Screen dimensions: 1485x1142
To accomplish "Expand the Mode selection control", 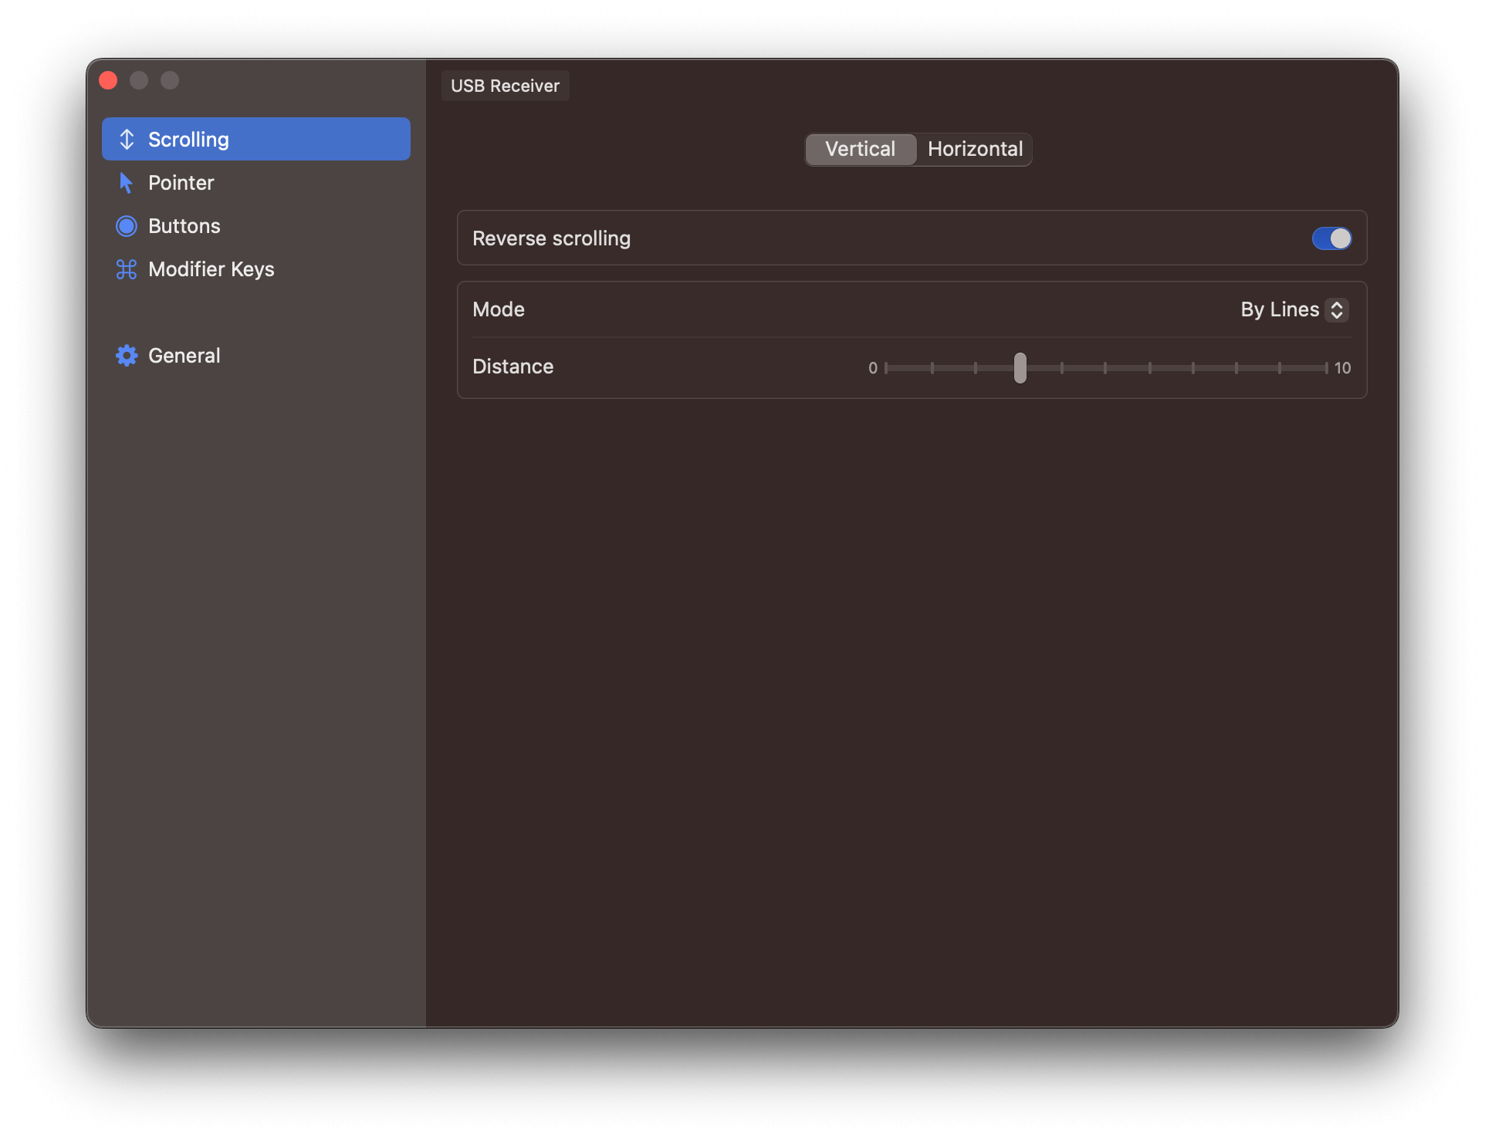I will (1337, 309).
